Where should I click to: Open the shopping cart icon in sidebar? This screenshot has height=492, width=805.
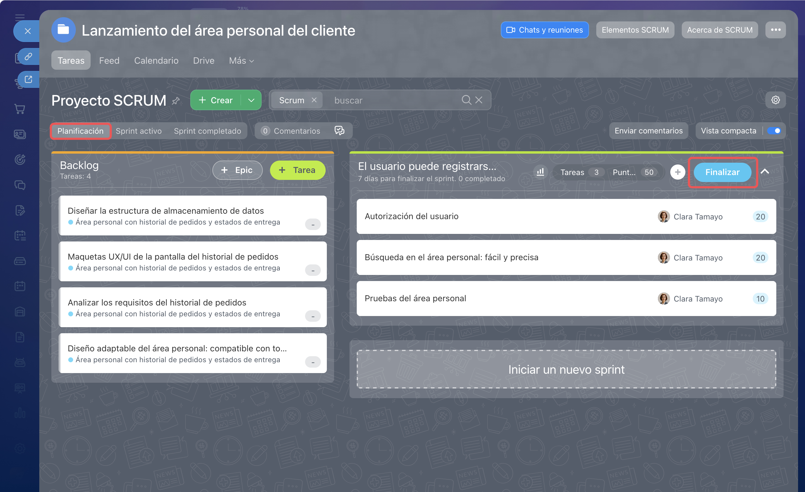click(x=20, y=109)
